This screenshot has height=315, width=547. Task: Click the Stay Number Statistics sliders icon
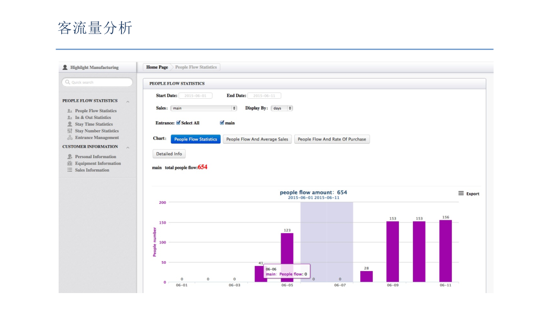[x=70, y=131]
